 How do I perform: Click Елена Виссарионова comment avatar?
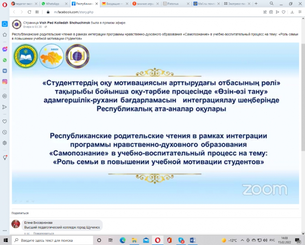click(16, 224)
